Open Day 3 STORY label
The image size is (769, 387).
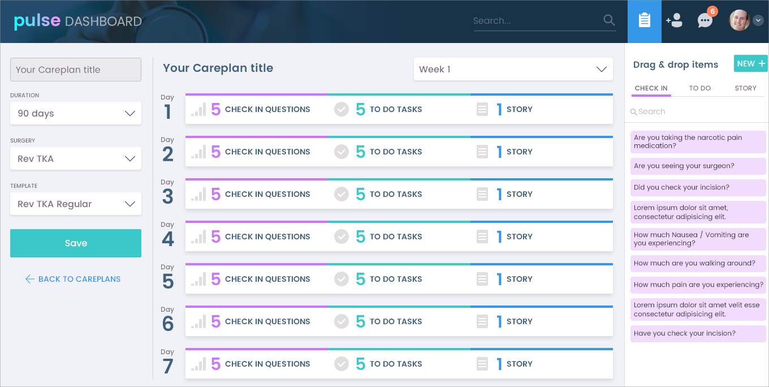(x=520, y=194)
